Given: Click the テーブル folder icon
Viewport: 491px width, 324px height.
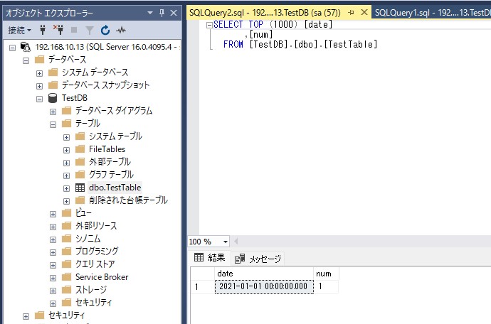Looking at the screenshot, I should coord(66,124).
